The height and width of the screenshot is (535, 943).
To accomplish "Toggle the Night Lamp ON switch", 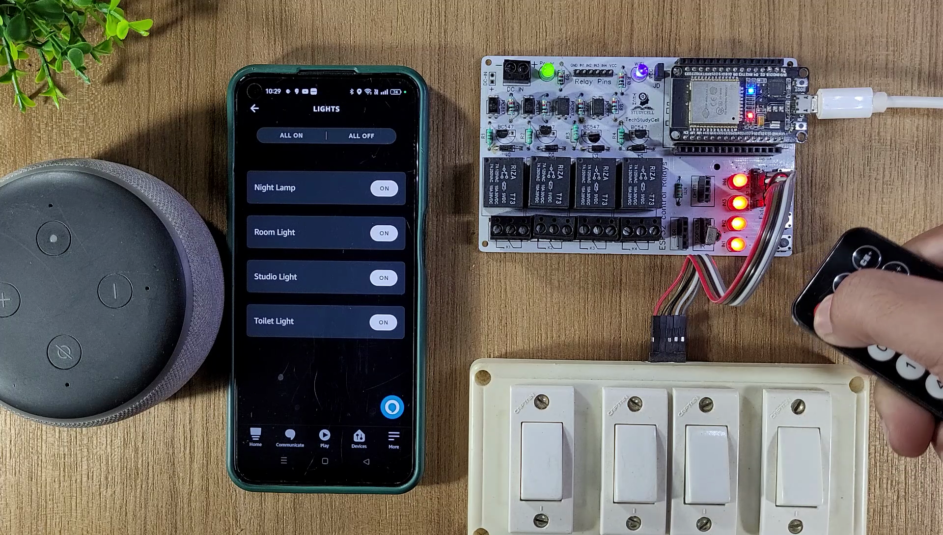I will (383, 187).
